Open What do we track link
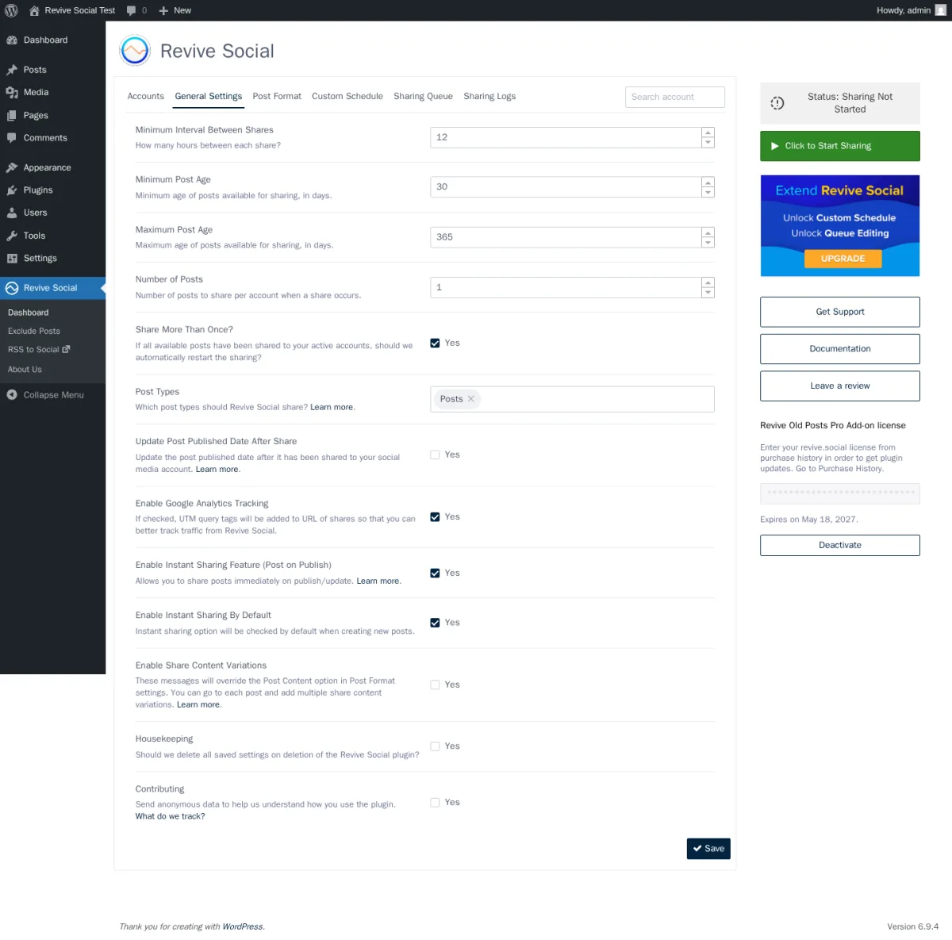This screenshot has width=952, height=940. pyautogui.click(x=170, y=816)
